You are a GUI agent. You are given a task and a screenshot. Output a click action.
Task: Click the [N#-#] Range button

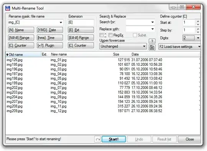21,37
